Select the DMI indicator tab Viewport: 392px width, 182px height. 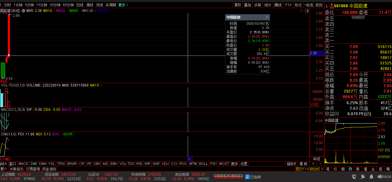[34, 164]
